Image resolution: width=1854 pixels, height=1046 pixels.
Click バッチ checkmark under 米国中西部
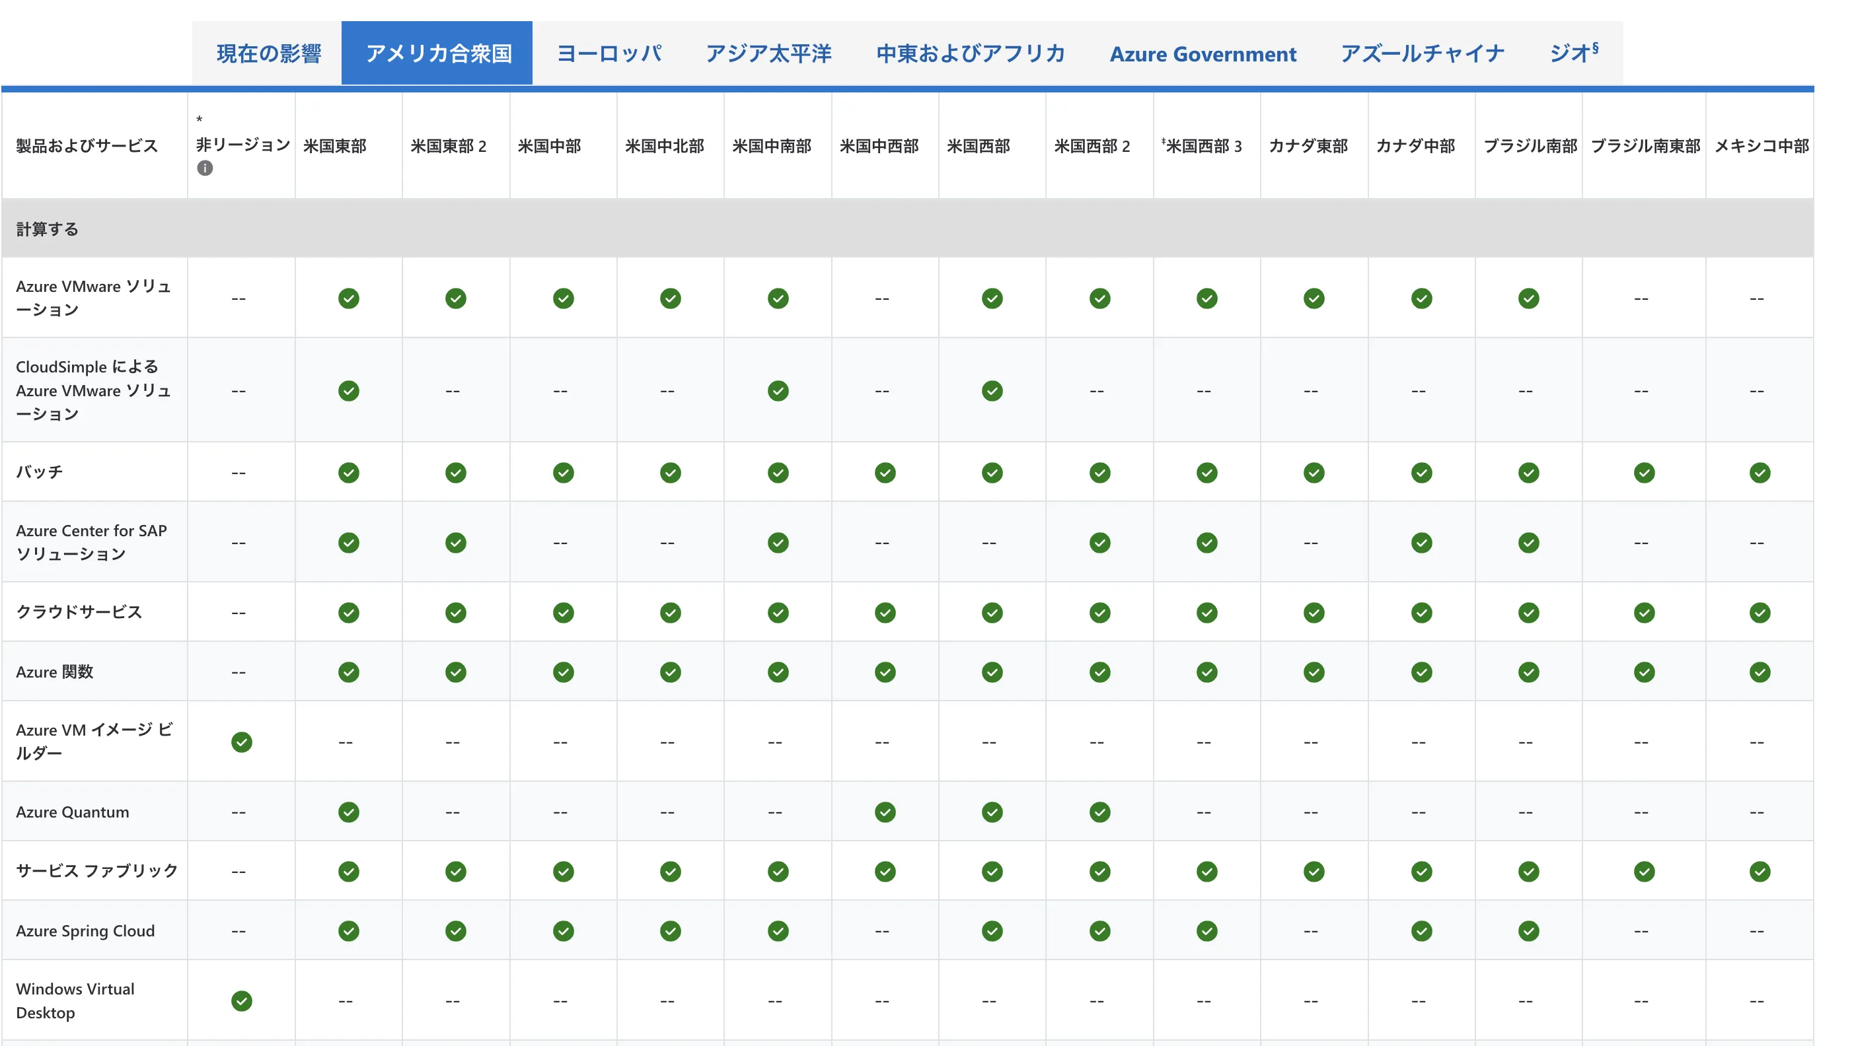pyautogui.click(x=885, y=473)
